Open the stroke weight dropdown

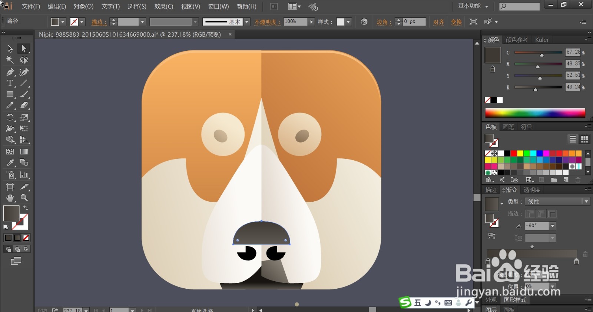click(142, 22)
